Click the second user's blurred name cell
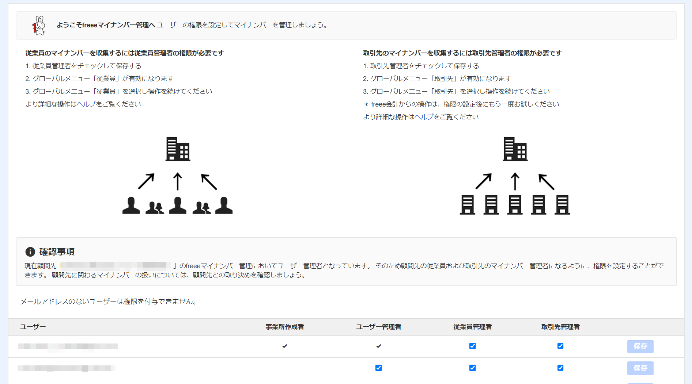The image size is (692, 384). [x=66, y=368]
